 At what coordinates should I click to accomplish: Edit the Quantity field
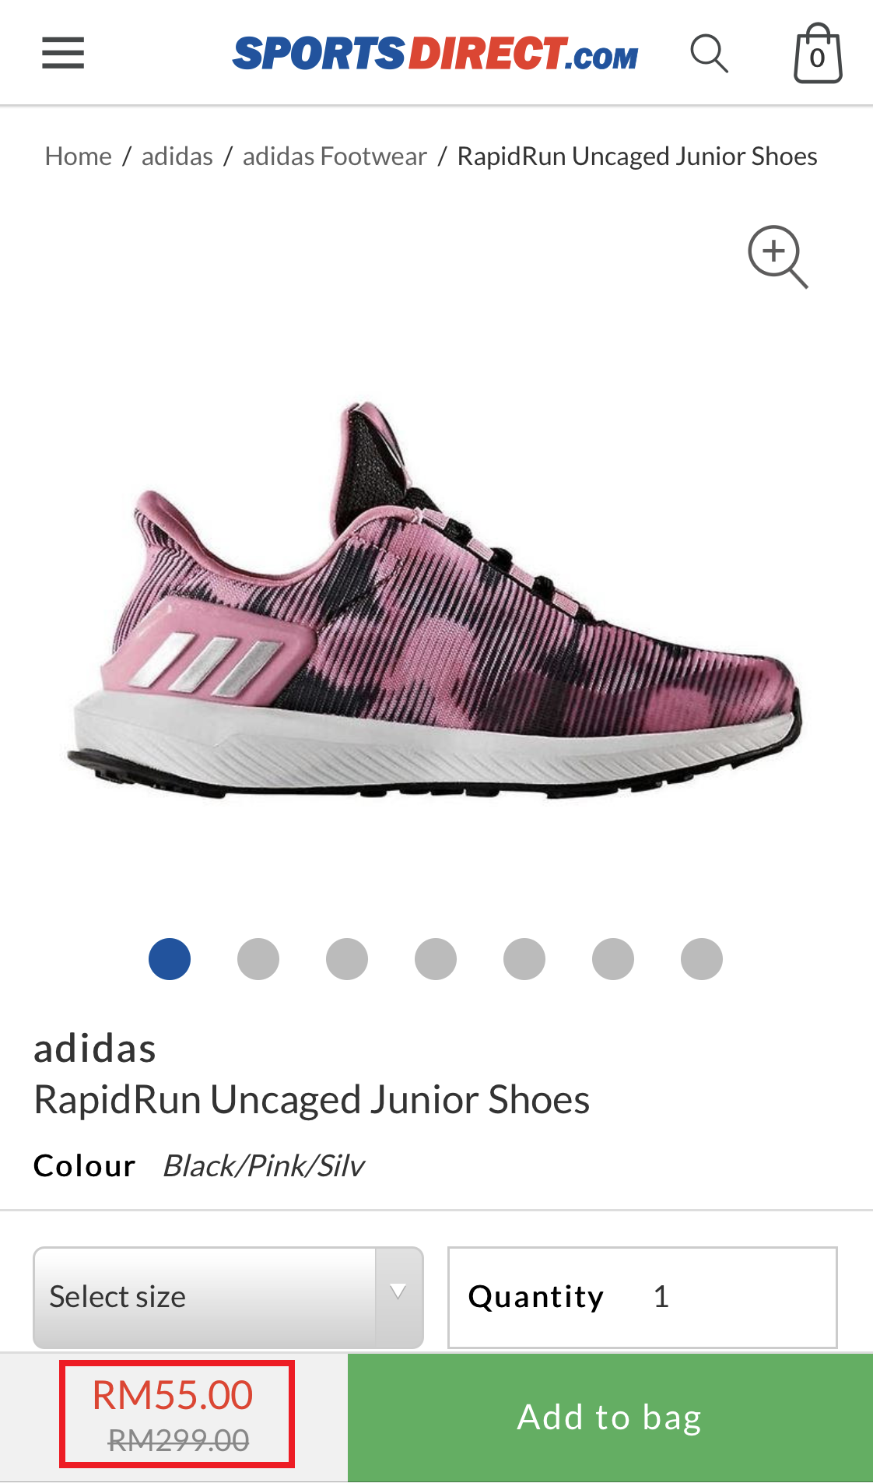click(643, 1297)
